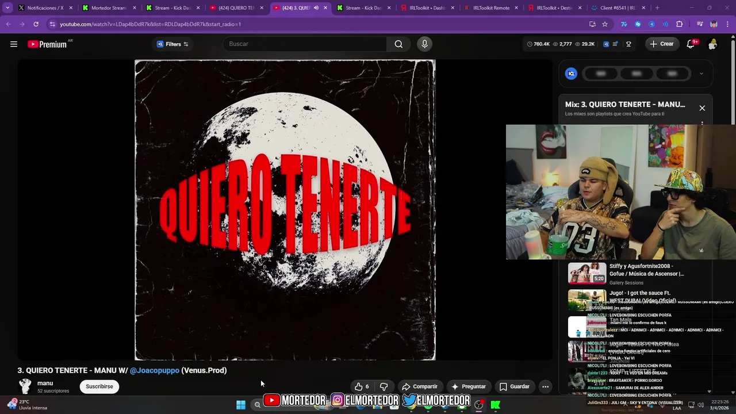Click the youtube.com address bar URL
This screenshot has width=736, height=414.
tap(151, 24)
